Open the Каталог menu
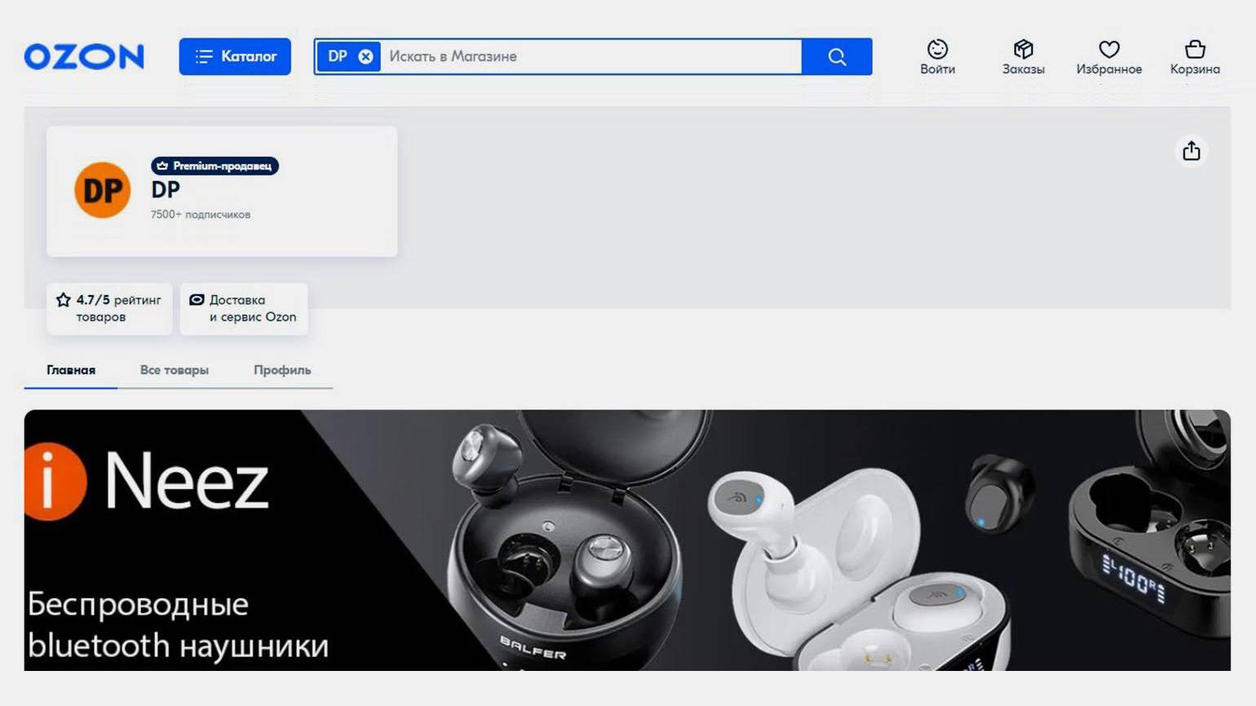The image size is (1256, 706). (x=235, y=56)
